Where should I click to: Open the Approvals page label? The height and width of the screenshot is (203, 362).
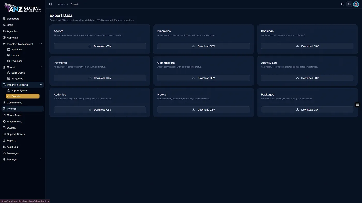pyautogui.click(x=13, y=38)
